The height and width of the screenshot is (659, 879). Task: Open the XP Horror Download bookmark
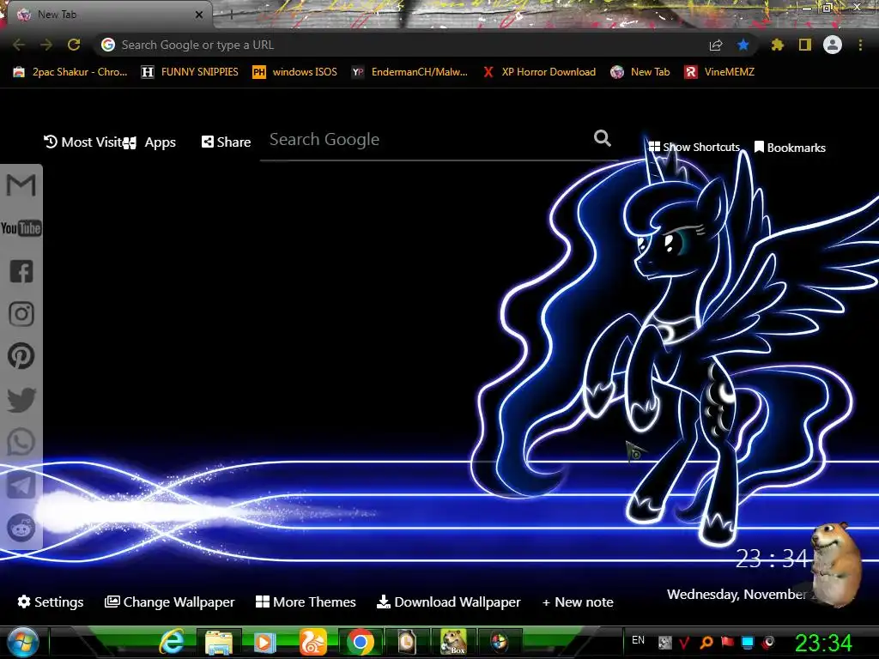[x=539, y=72]
